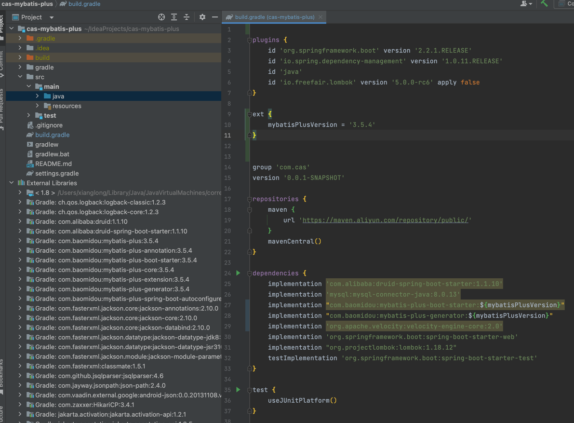Image resolution: width=574 pixels, height=423 pixels.
Task: Click build.gradle in the breadcrumb bar
Action: (x=84, y=4)
